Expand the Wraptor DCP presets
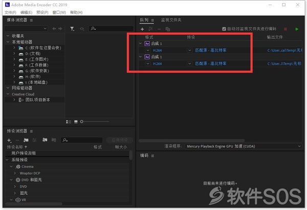Screen dimensions: 307x210 (x=15, y=173)
